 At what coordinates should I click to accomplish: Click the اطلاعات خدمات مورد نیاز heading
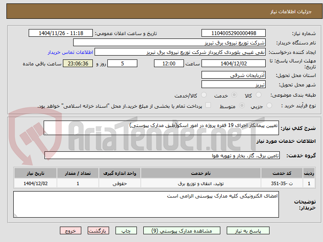point(286,141)
